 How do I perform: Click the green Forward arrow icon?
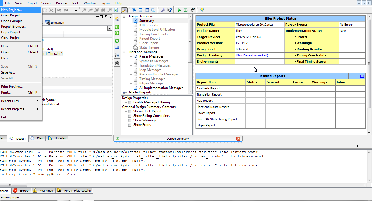tap(117, 33)
